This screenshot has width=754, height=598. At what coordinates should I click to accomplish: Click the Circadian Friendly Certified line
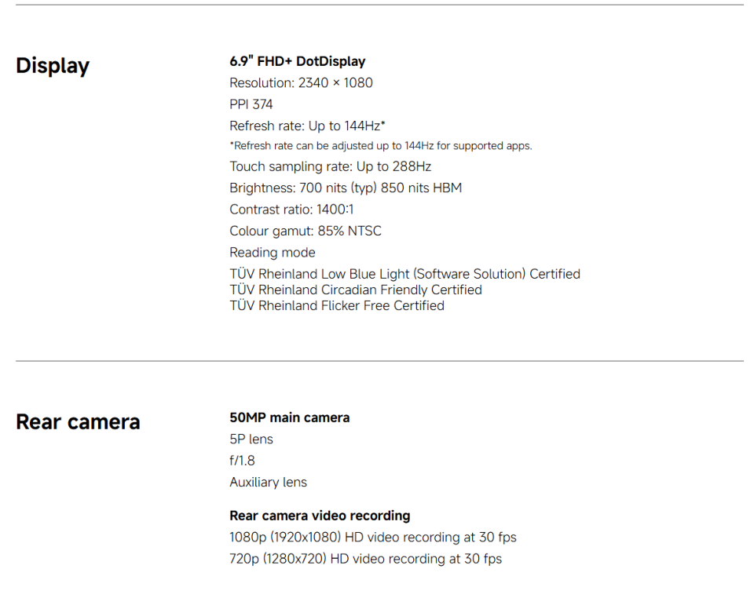(x=356, y=290)
